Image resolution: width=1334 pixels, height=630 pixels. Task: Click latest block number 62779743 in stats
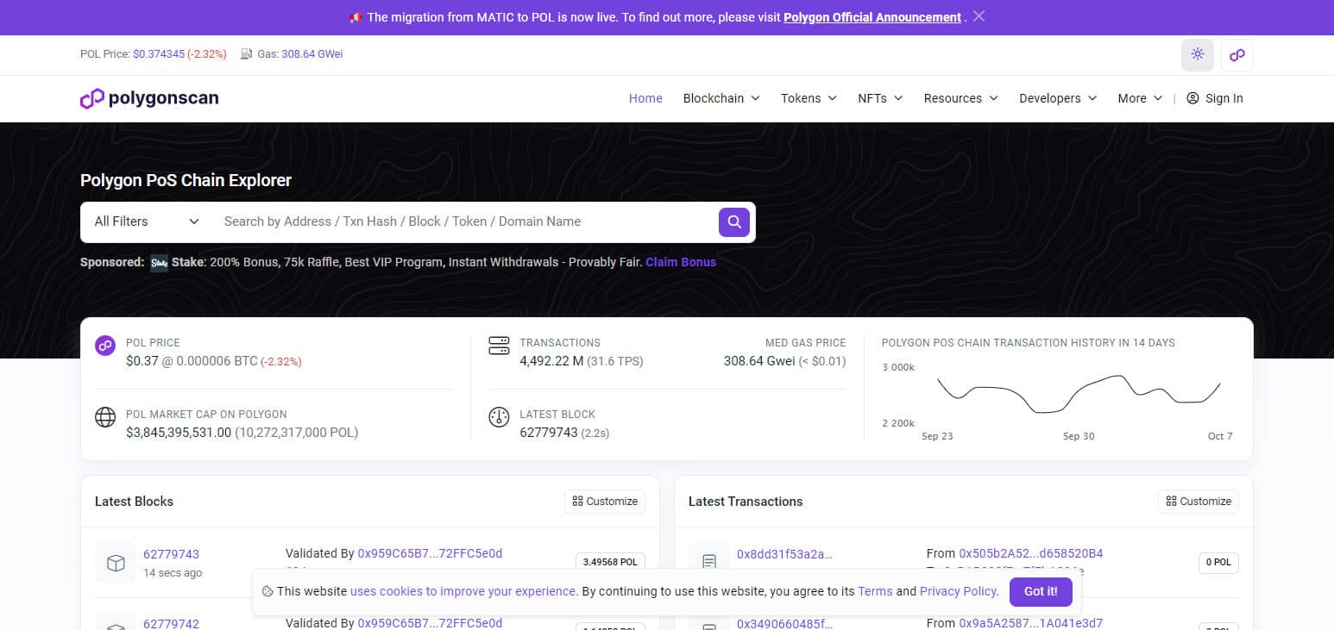[549, 433]
